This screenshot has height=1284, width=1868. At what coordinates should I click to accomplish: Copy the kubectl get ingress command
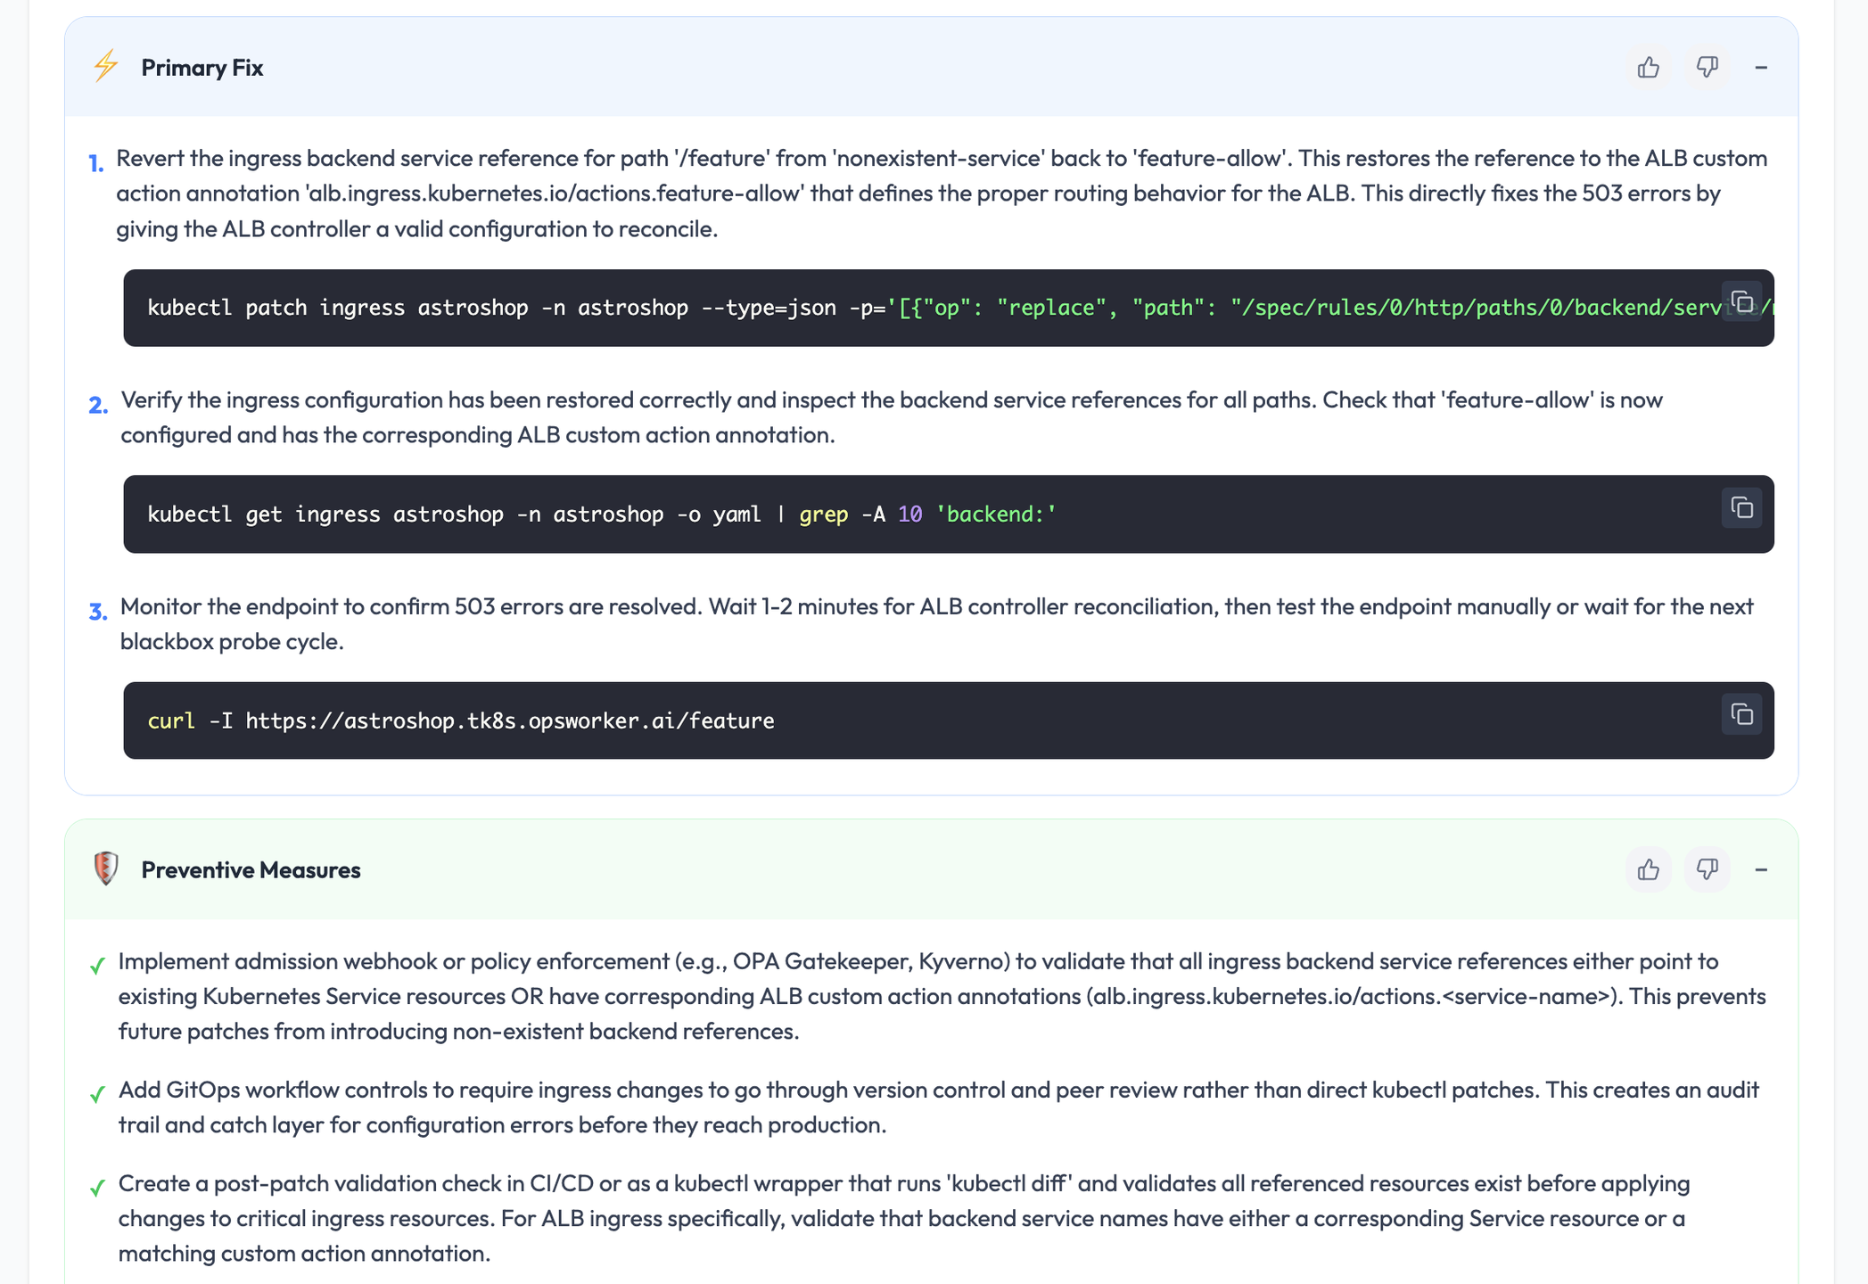1741,508
